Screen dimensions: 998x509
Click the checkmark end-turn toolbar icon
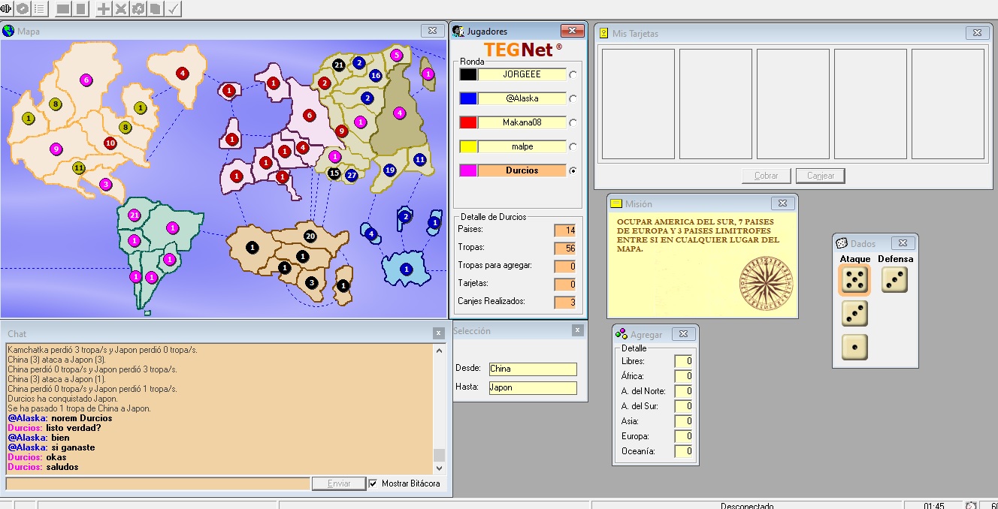pos(173,9)
